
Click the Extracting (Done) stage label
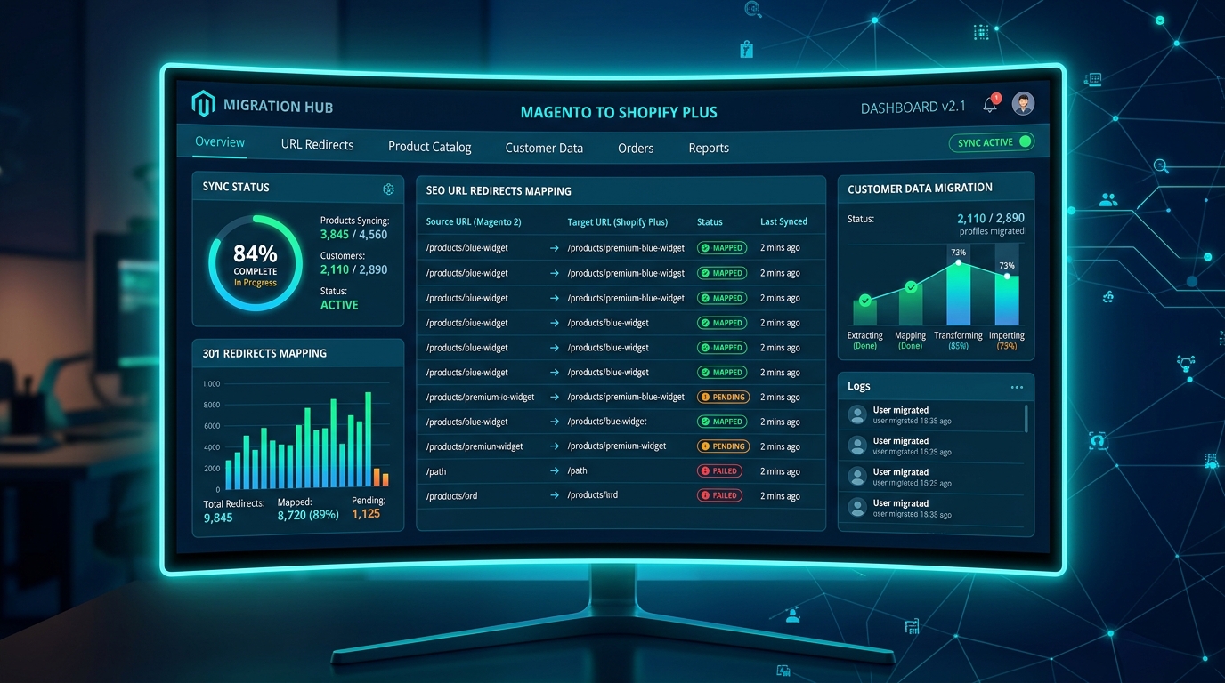tap(864, 341)
